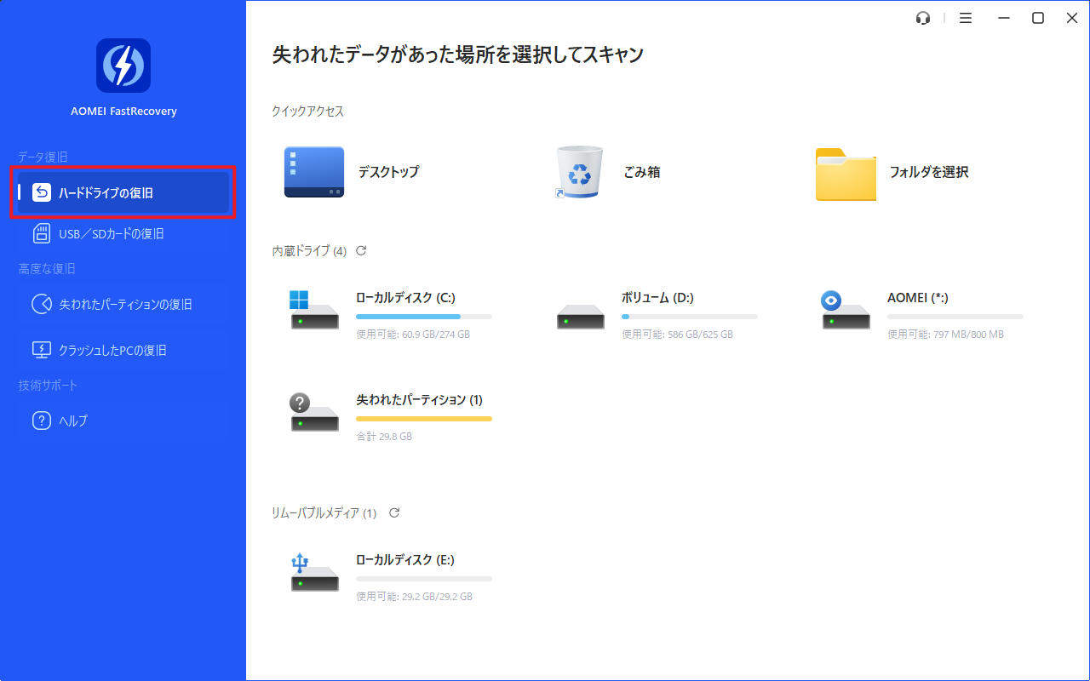Open クラッシュしたPCの復旧 option
This screenshot has height=681, width=1090.
pyautogui.click(x=112, y=350)
